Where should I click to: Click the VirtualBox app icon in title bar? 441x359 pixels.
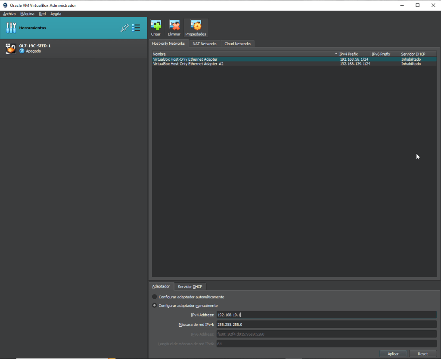point(5,5)
